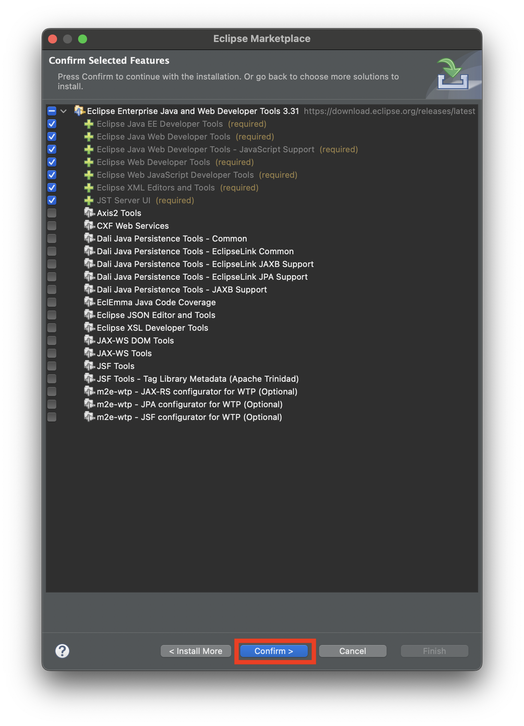Check the CXF Web Services checkbox
524x726 pixels.
pos(52,226)
